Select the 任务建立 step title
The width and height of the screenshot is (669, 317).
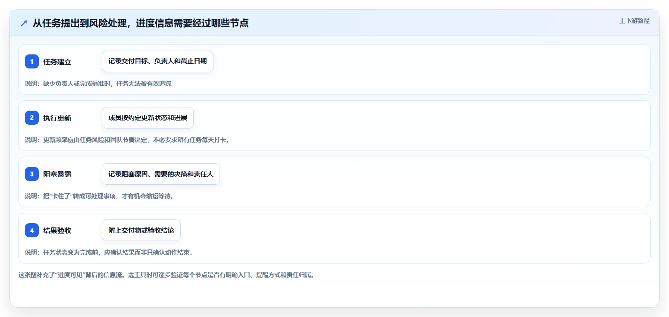coord(57,62)
